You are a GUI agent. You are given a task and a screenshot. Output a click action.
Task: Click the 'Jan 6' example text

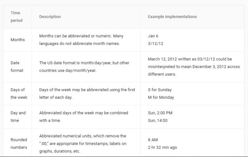[153, 36]
